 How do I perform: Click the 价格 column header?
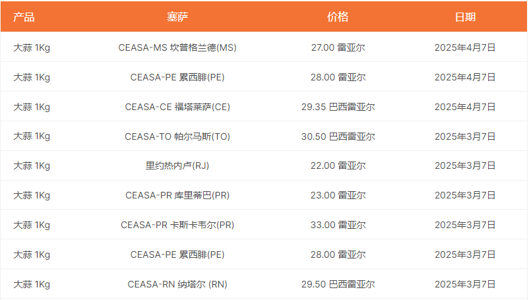coord(338,17)
